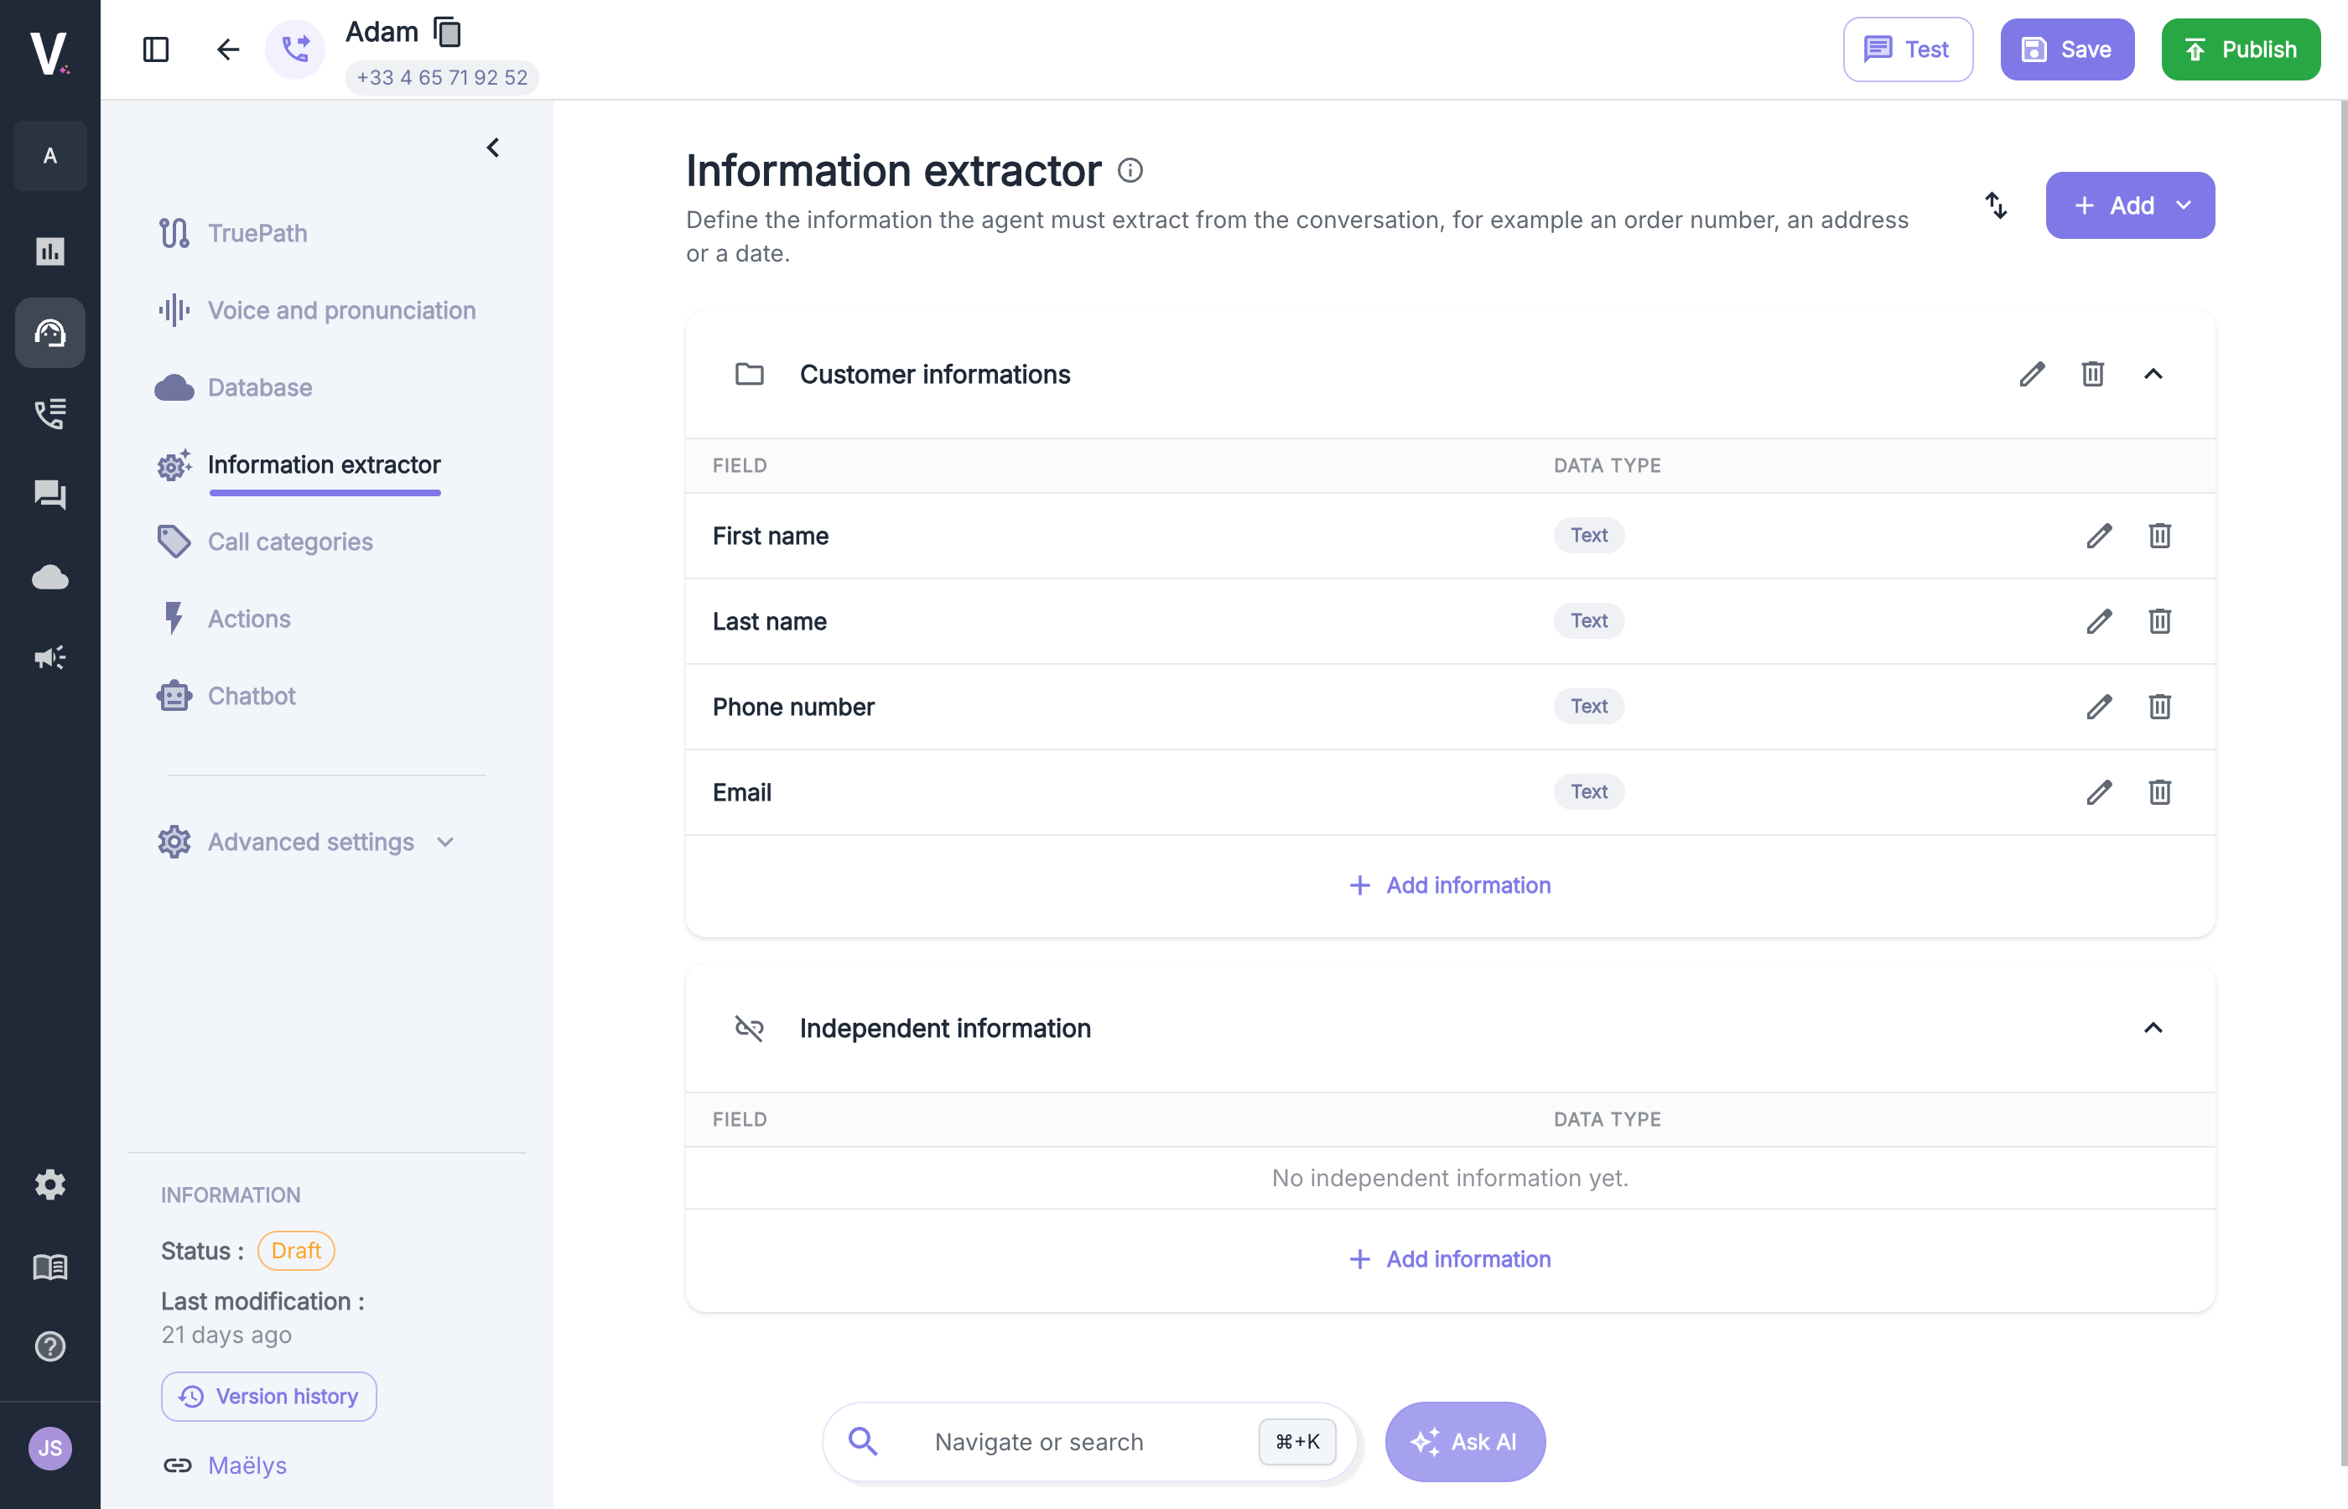2348x1509 pixels.
Task: Open the TruePath menu item
Action: 233,233
